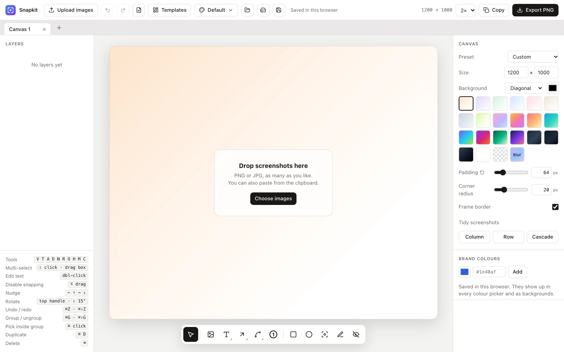Click the Row tidy button

508,237
